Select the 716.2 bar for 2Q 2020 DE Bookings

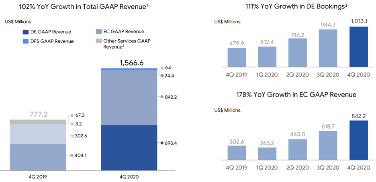pos(297,53)
